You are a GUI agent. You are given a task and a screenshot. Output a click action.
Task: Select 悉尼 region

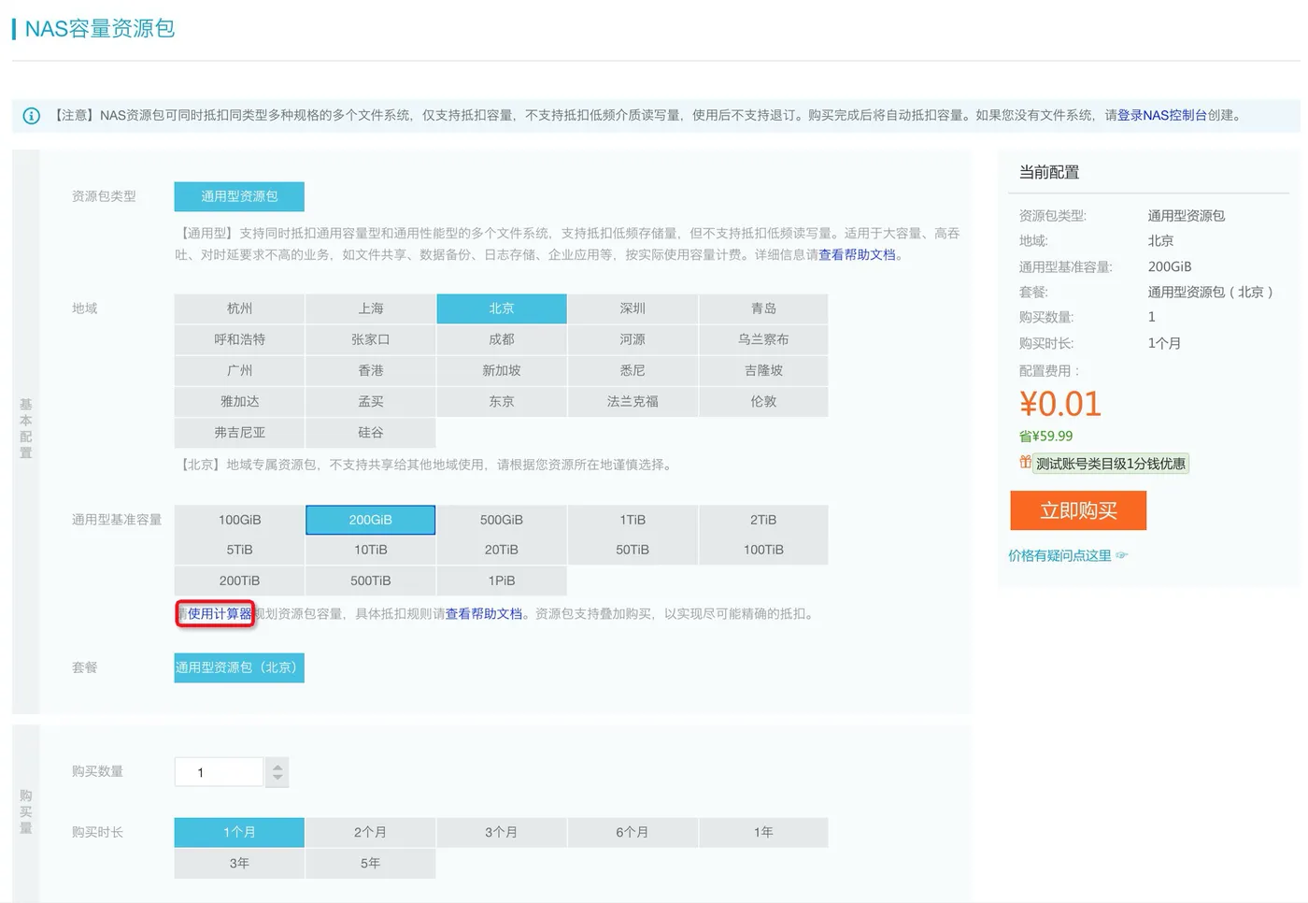point(633,370)
